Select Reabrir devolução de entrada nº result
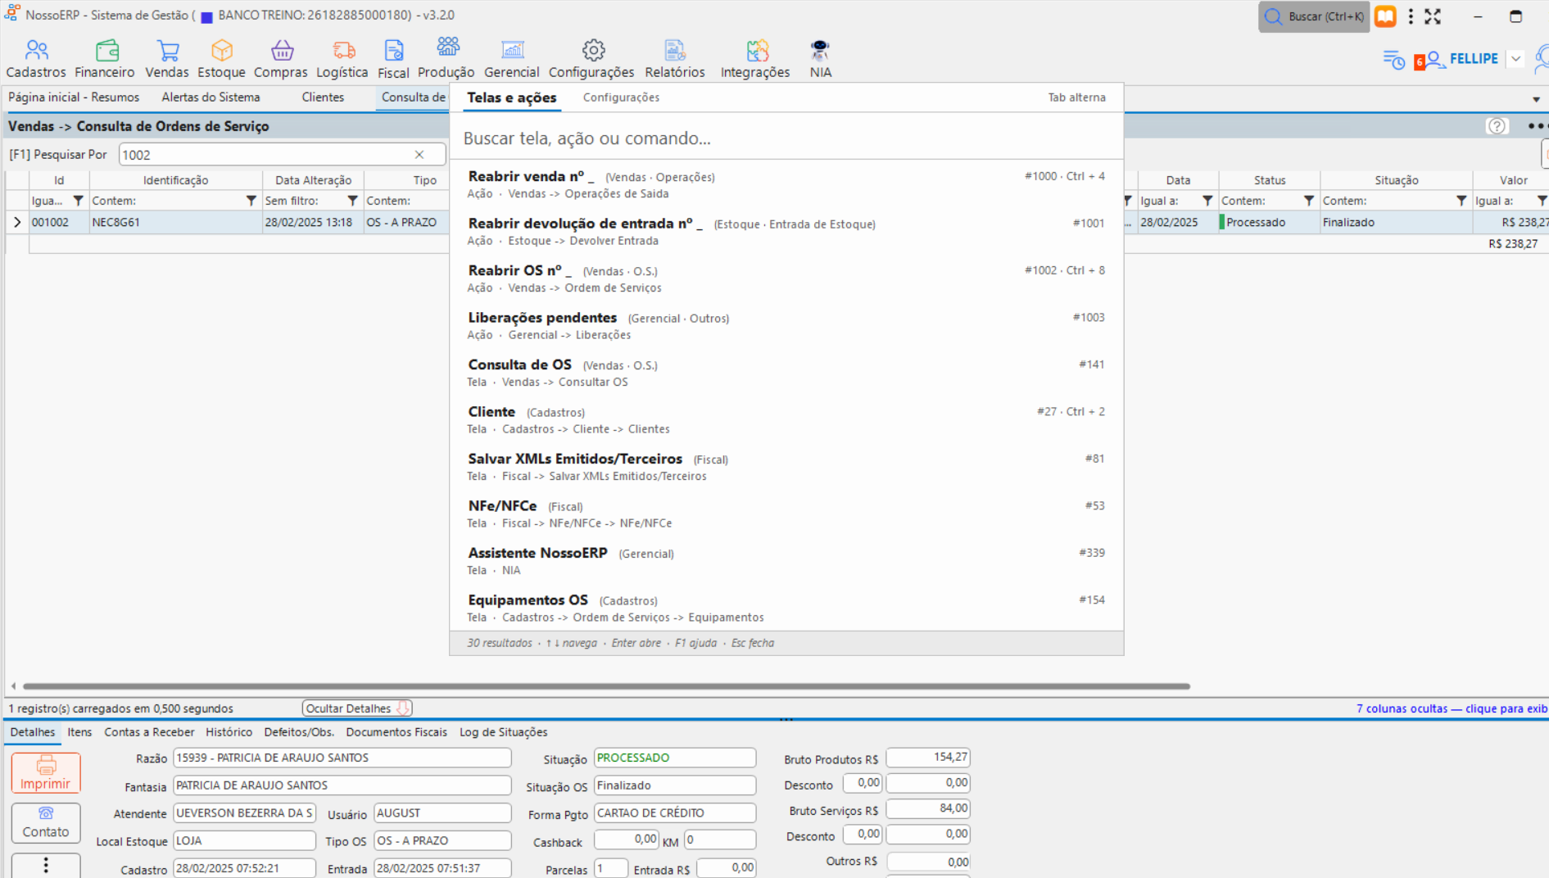The image size is (1549, 878). 786,232
